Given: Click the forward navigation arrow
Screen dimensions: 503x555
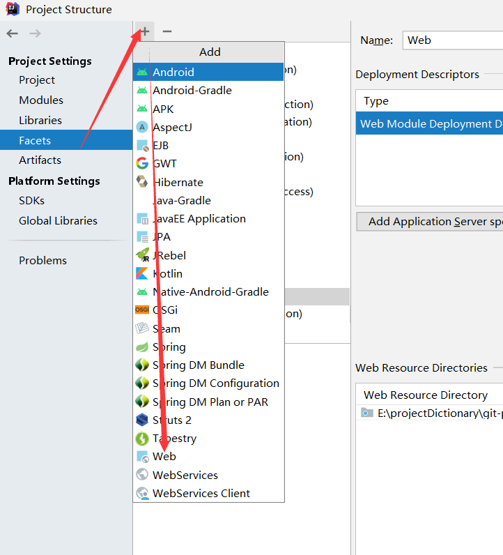Looking at the screenshot, I should click(35, 33).
